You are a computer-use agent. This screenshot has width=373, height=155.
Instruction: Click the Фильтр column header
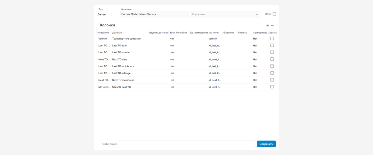tap(242, 33)
